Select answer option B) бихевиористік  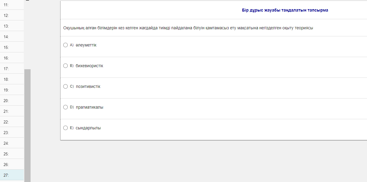click(66, 66)
